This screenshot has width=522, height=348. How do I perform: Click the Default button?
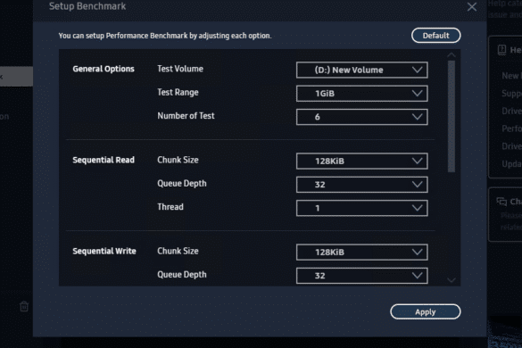pos(435,36)
